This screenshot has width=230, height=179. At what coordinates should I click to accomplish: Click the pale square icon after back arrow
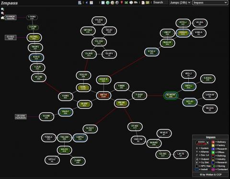pyautogui.click(x=92, y=2)
